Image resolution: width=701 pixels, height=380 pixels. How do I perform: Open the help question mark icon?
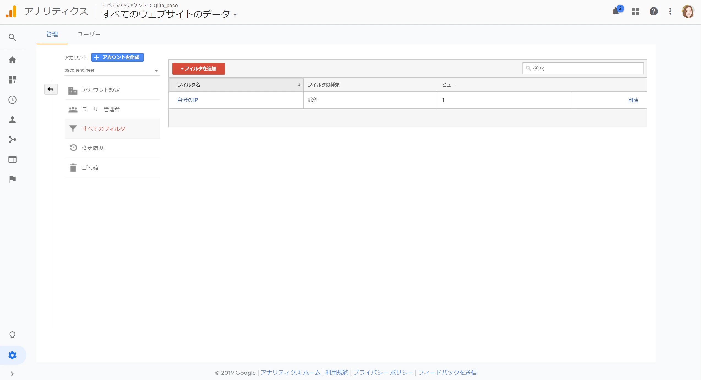[x=653, y=12]
